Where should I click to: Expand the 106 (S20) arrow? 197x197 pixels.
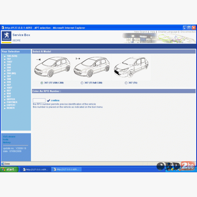(x=5, y=56)
